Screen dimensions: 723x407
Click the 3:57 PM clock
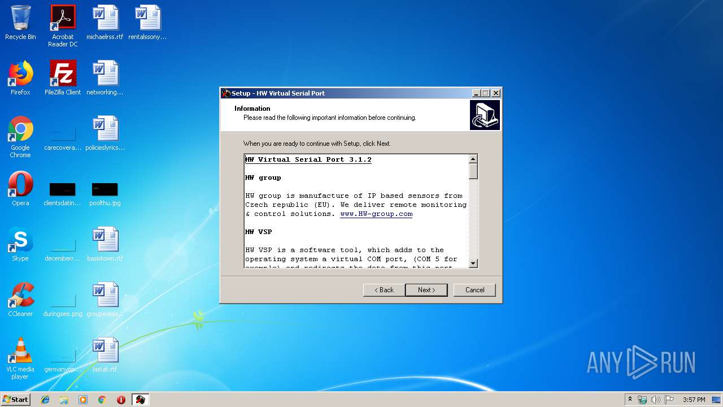694,400
